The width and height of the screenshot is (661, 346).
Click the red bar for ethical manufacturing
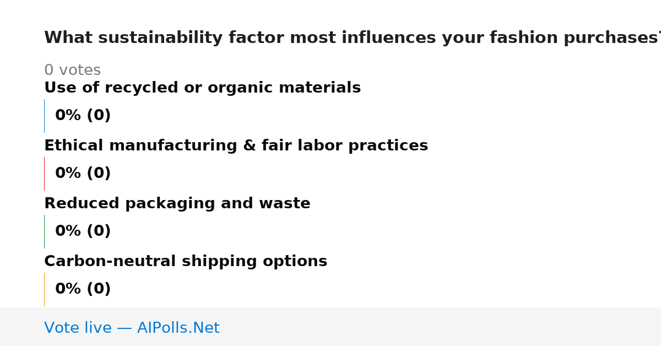pos(44,174)
